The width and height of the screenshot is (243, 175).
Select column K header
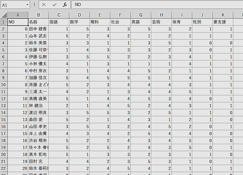[223, 15]
